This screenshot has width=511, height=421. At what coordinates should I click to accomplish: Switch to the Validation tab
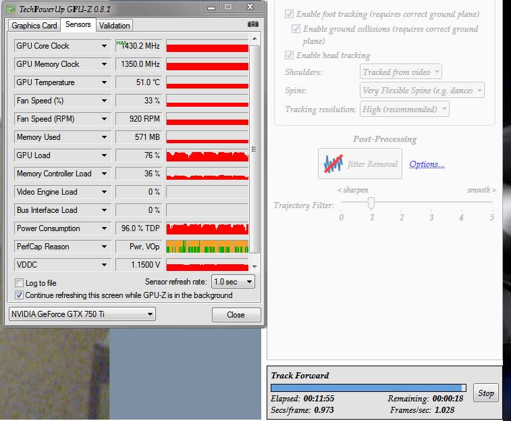coord(114,26)
